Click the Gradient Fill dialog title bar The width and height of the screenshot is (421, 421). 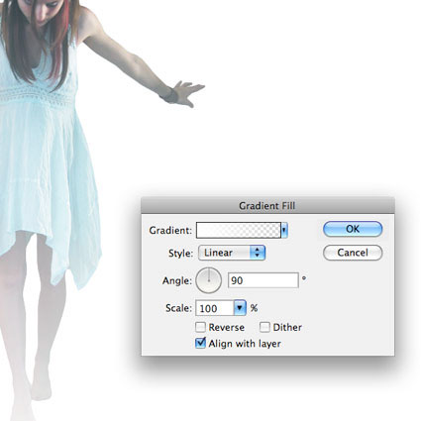click(x=267, y=205)
